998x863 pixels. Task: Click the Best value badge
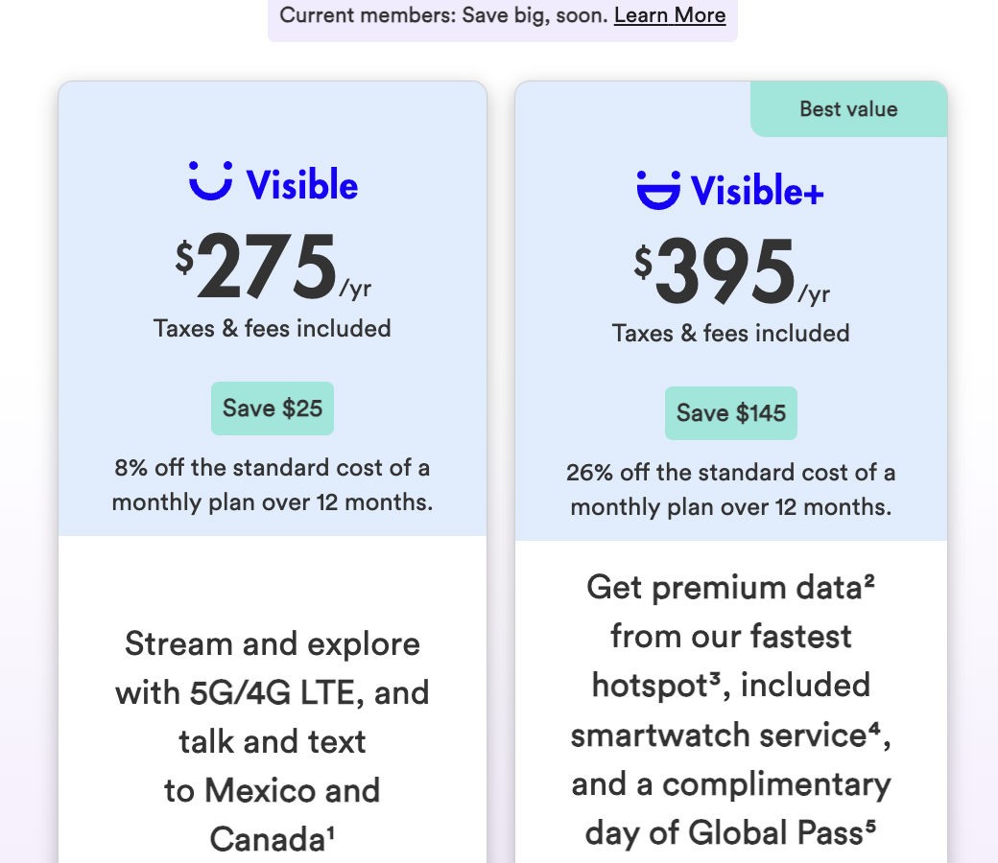pyautogui.click(x=848, y=109)
